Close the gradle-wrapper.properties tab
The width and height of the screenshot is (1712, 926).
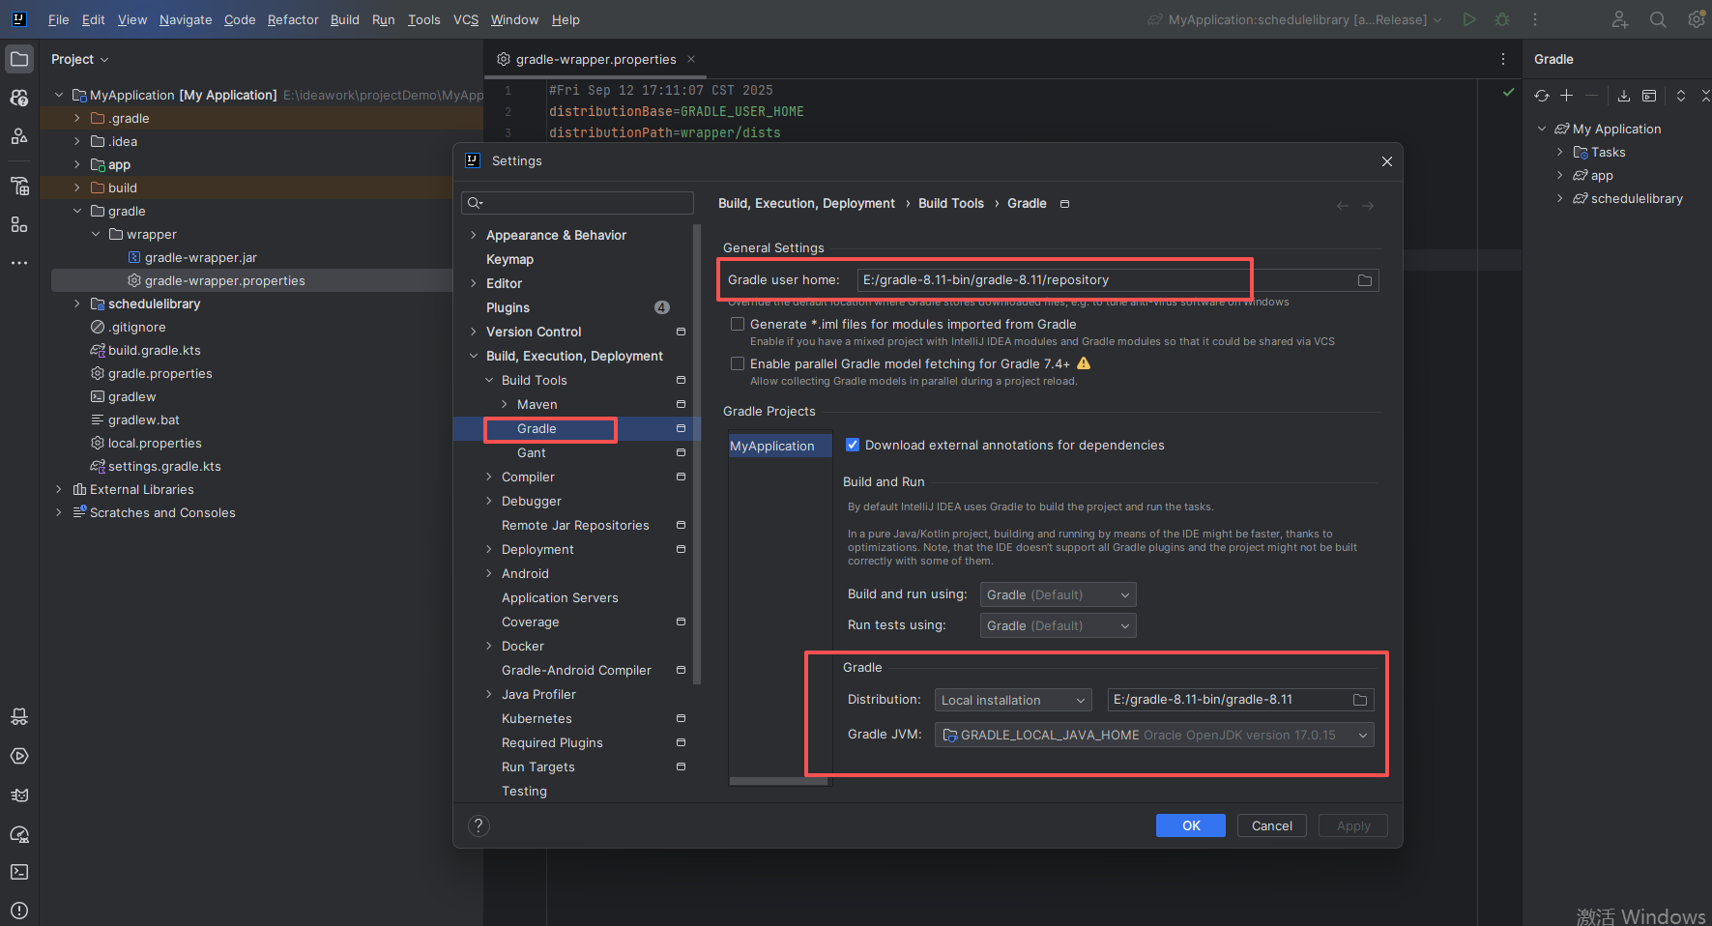pyautogui.click(x=691, y=59)
